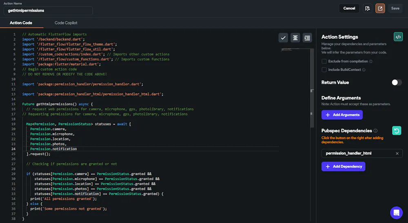Click the center-align format code icon
The height and width of the screenshot is (223, 408).
point(295,38)
